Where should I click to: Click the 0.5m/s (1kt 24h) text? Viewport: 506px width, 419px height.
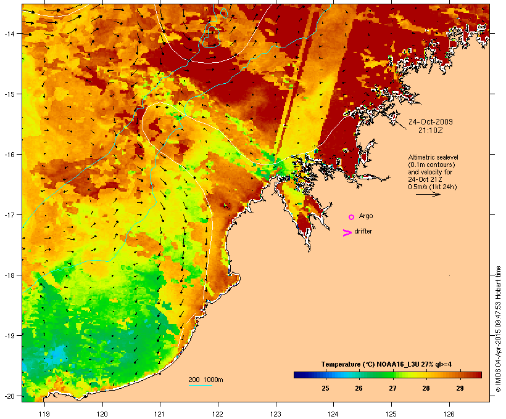433,187
